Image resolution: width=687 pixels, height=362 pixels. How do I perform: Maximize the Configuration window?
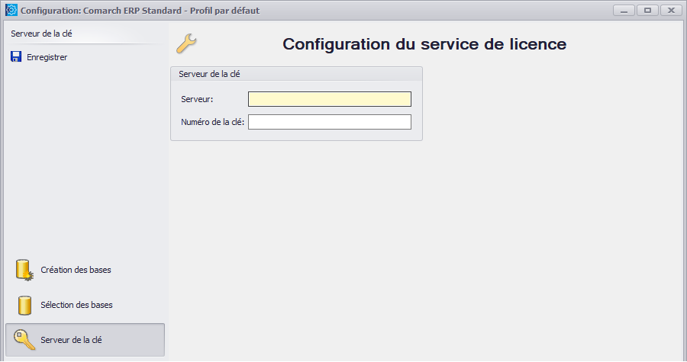[x=647, y=10]
